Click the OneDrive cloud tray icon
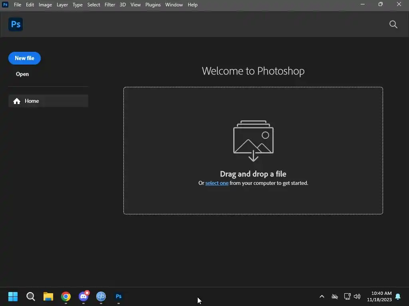409x306 pixels. 335,296
